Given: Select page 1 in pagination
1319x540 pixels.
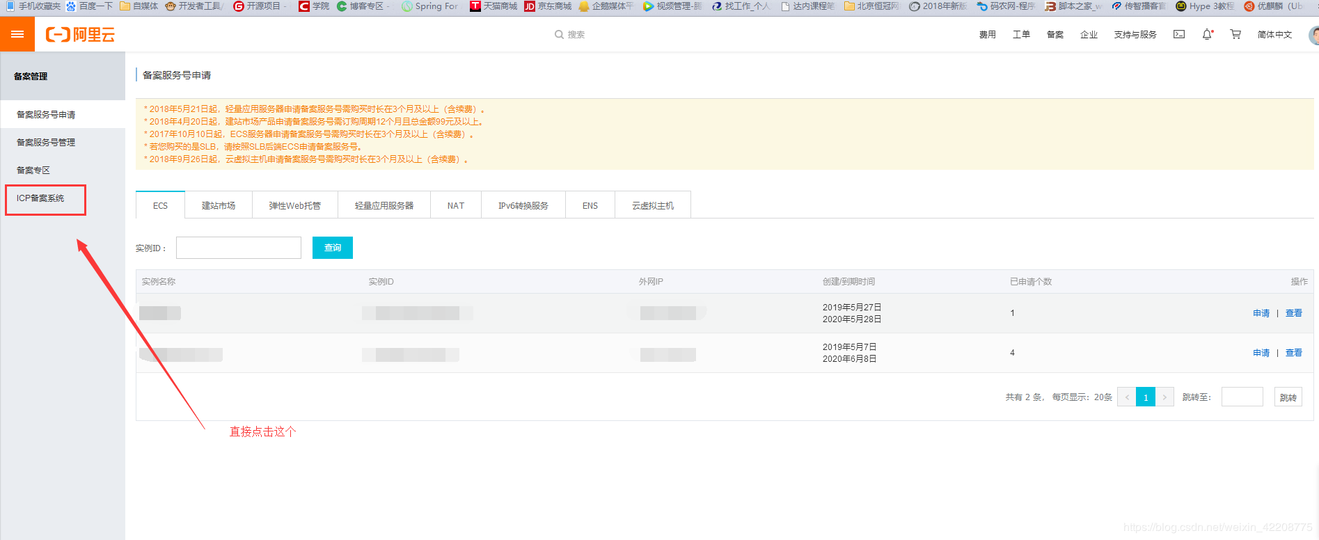Looking at the screenshot, I should point(1146,397).
